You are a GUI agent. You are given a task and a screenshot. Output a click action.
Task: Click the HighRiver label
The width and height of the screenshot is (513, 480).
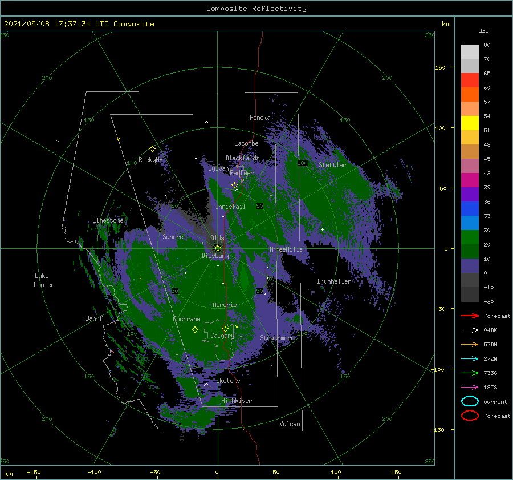[237, 401]
